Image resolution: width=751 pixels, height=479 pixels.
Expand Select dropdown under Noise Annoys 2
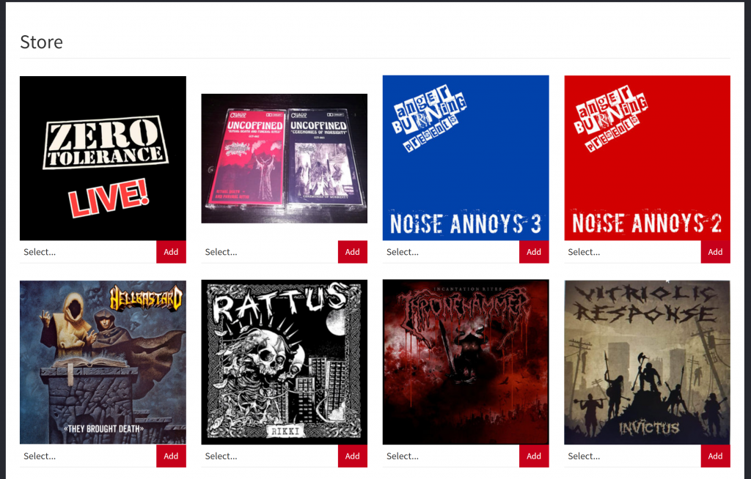pyautogui.click(x=632, y=252)
